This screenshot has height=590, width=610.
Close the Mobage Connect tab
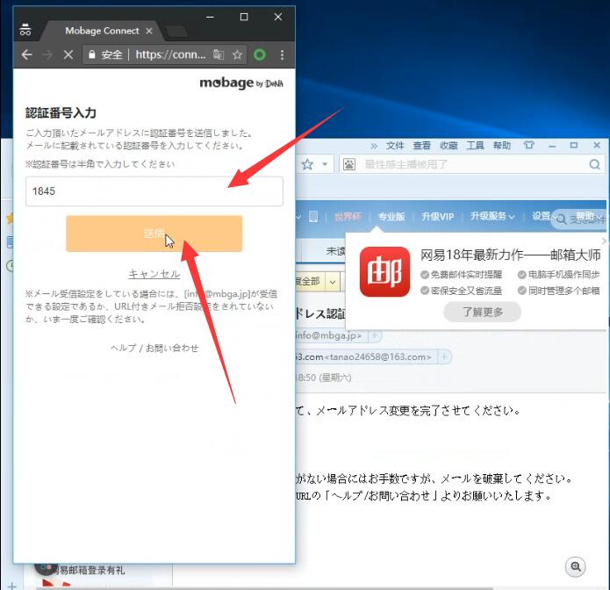[149, 31]
